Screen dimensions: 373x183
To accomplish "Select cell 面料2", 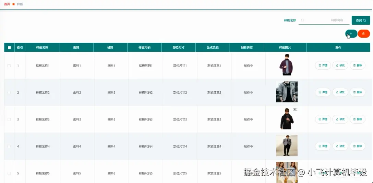I will 77,92.
